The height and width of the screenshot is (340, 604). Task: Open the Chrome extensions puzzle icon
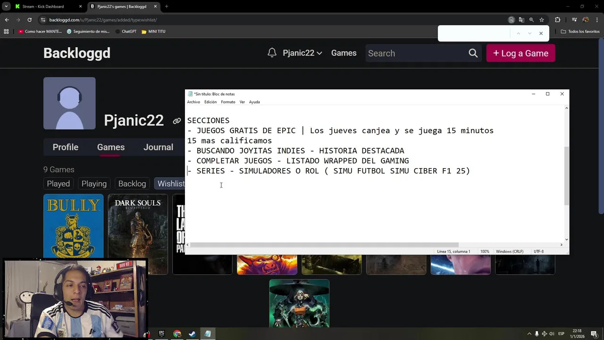click(x=557, y=20)
